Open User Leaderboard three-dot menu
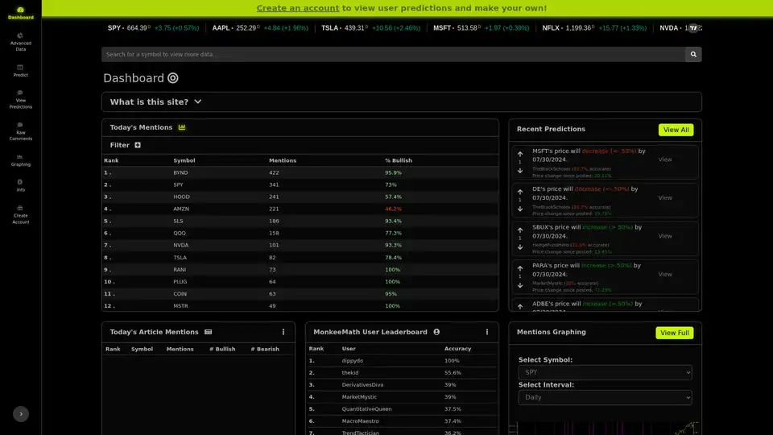This screenshot has height=435, width=773. coord(486,332)
